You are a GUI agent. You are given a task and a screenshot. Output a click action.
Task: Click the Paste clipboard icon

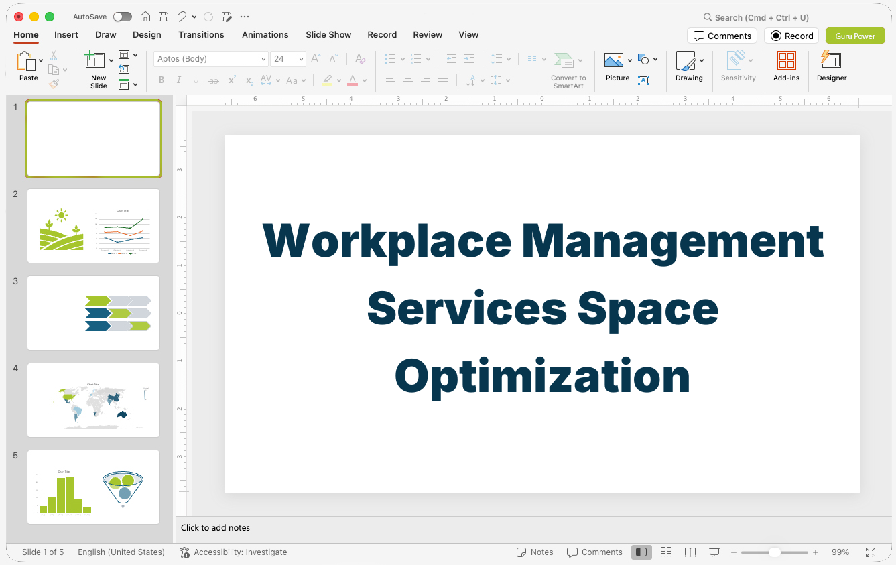(x=27, y=62)
